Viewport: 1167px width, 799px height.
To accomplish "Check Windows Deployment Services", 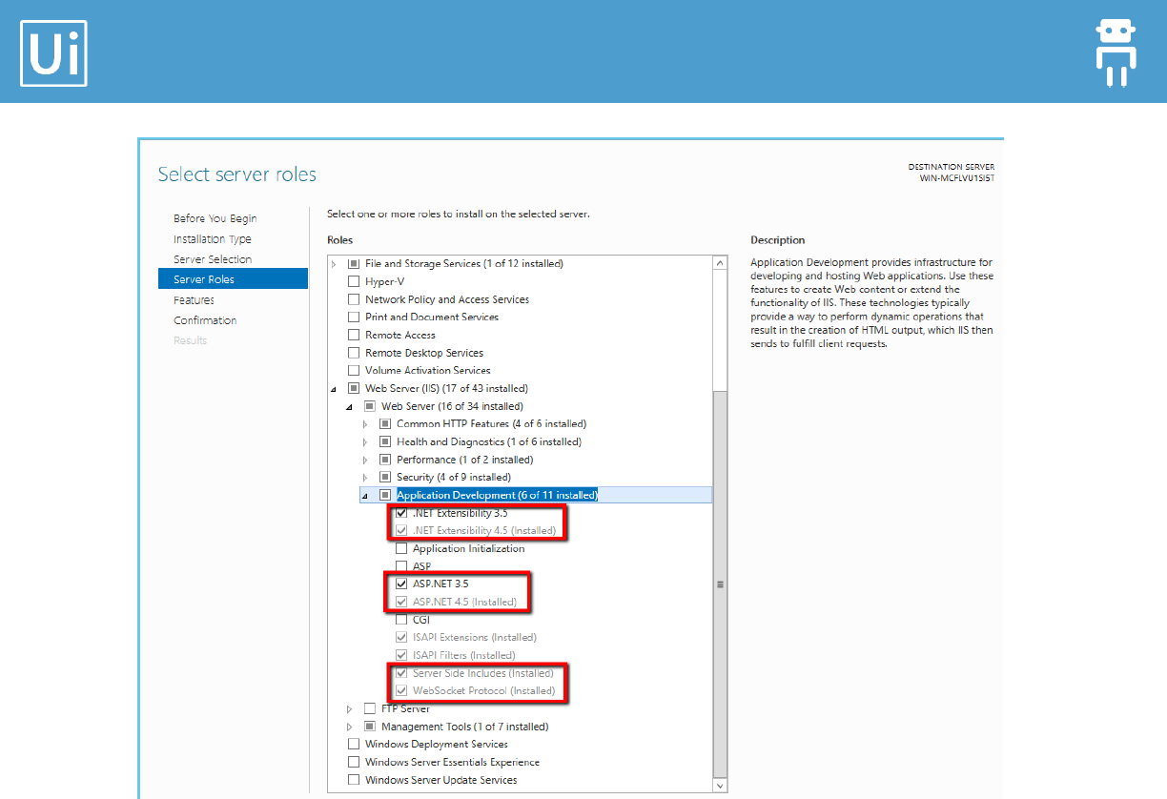I will point(354,744).
